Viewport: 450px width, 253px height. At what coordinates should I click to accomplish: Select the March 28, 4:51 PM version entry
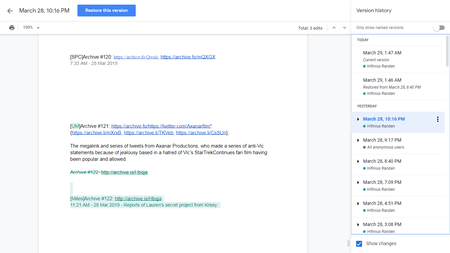pos(398,207)
